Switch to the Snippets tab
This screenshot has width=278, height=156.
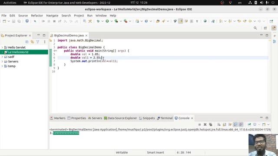click(x=147, y=118)
